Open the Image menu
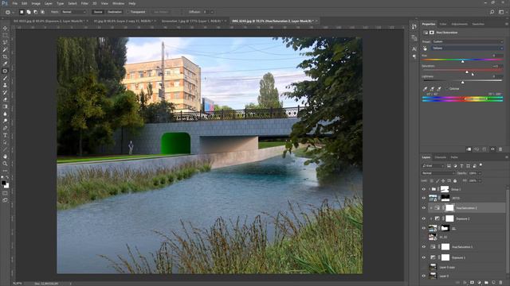This screenshot has height=286, width=510. point(36,3)
